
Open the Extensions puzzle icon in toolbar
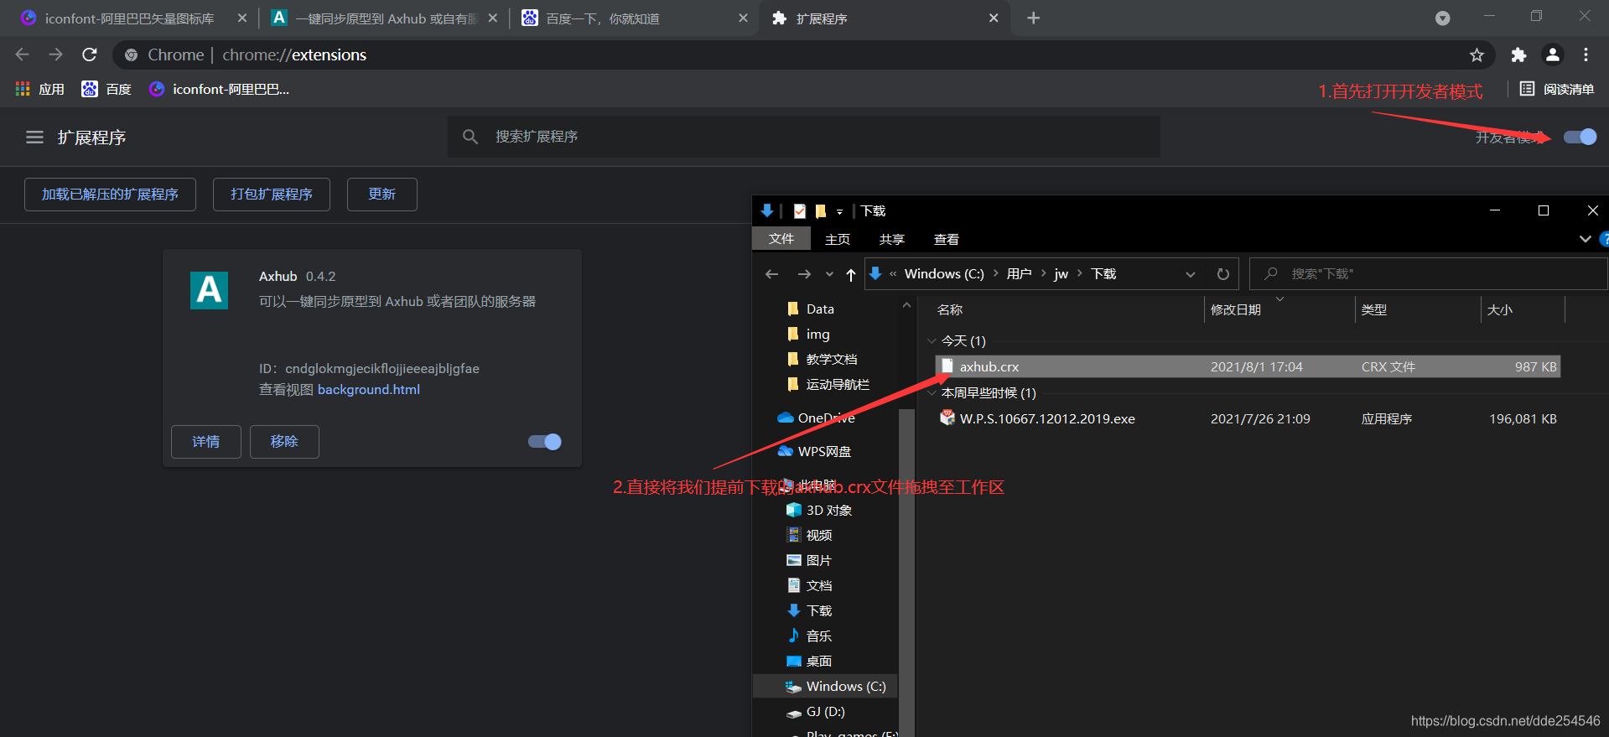[1518, 54]
